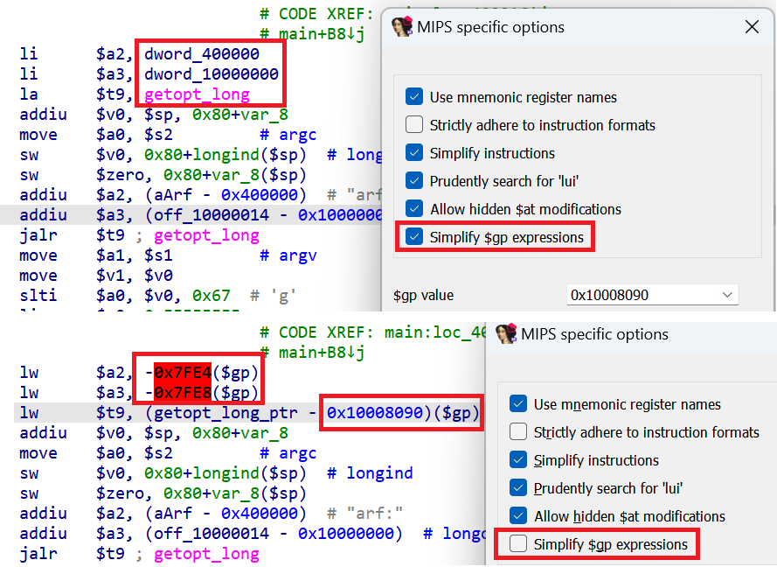Image resolution: width=777 pixels, height=567 pixels.
Task: Click the getopt_long symbol after la $t9
Action: [x=196, y=94]
